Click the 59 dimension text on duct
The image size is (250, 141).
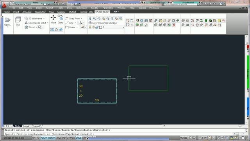[x=97, y=100]
